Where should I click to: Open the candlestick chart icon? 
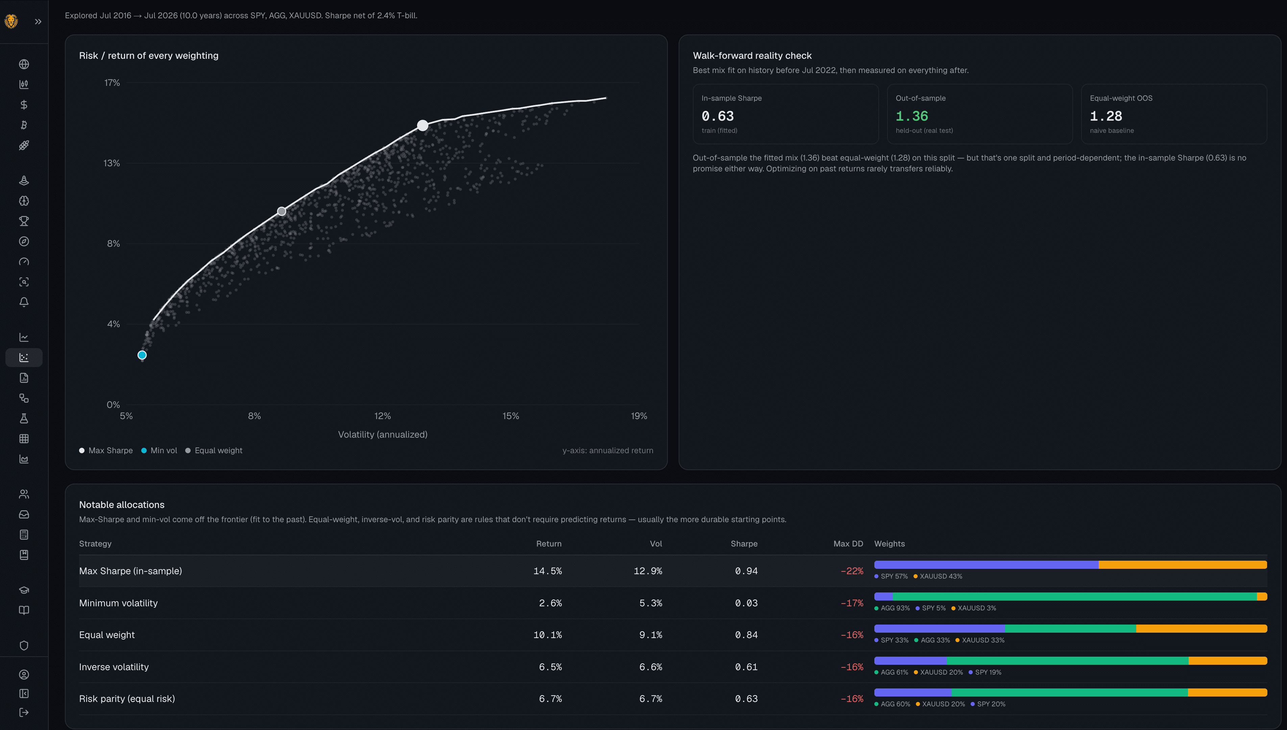coord(24,84)
